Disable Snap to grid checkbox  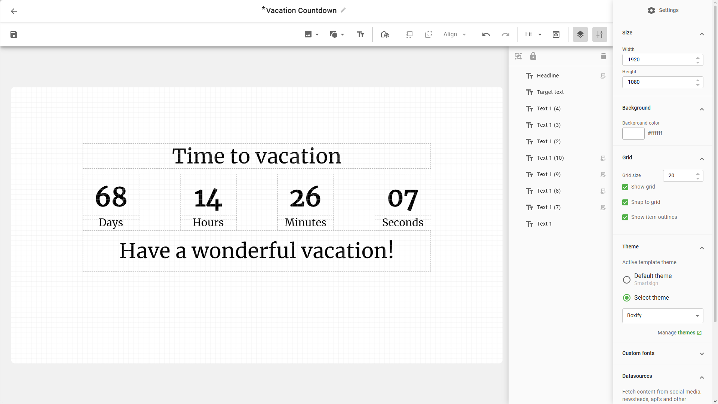pos(625,202)
